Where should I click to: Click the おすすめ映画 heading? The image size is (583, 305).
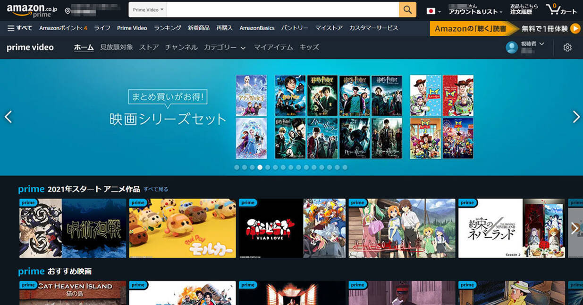tap(69, 272)
